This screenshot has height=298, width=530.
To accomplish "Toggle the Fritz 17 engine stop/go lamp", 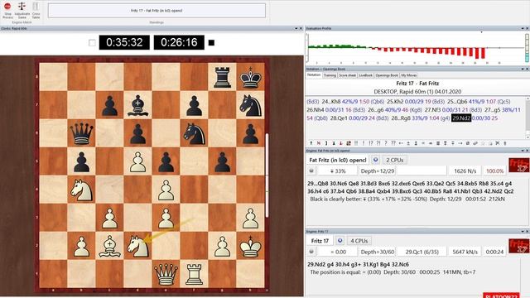I will point(311,252).
